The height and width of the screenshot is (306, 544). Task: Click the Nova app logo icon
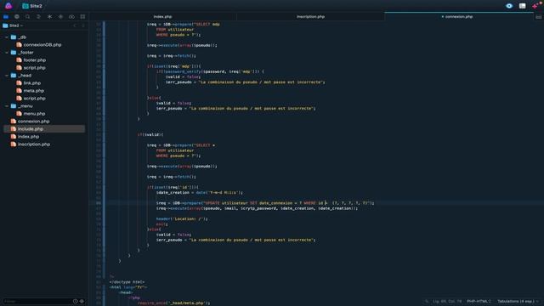coord(8,6)
